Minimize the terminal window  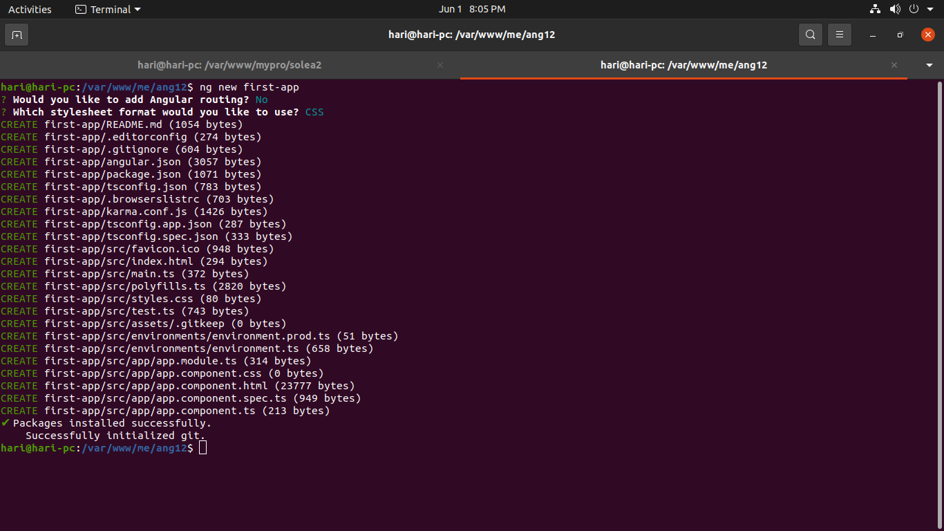pyautogui.click(x=873, y=35)
